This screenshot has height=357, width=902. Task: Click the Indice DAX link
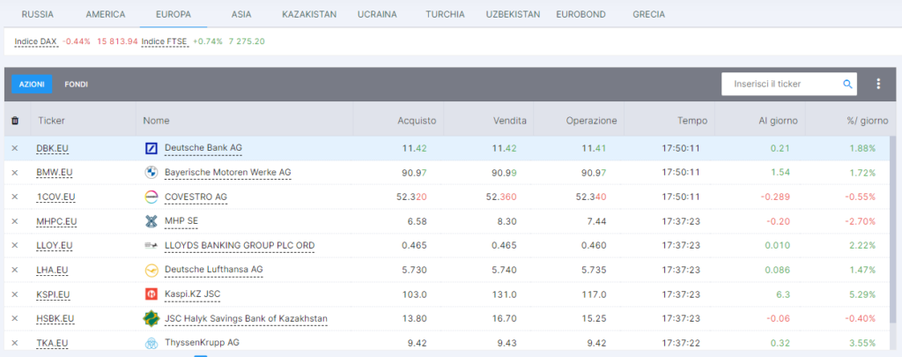[35, 41]
